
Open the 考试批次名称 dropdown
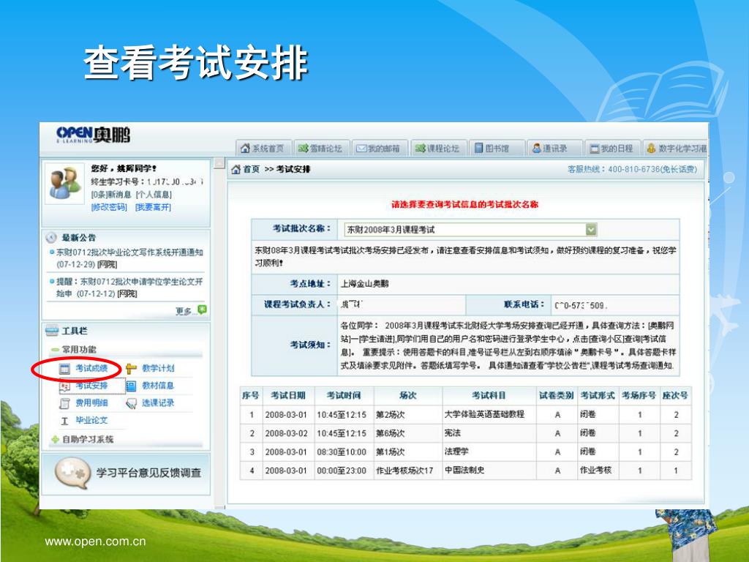(x=470, y=230)
